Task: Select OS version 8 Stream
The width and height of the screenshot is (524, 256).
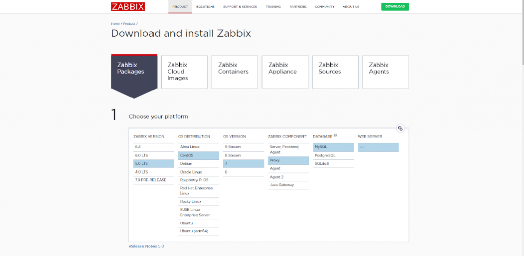Action: (x=243, y=156)
